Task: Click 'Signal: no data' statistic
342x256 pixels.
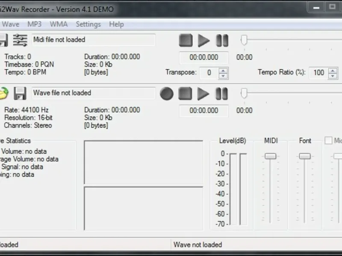Action: [22, 167]
